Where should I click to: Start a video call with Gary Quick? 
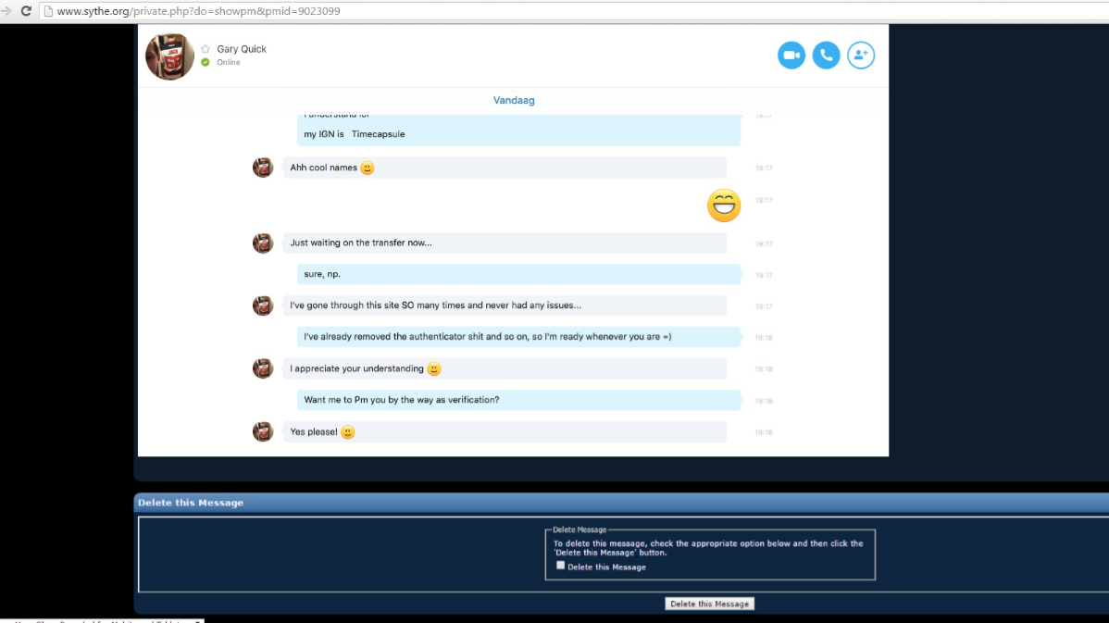coord(791,56)
